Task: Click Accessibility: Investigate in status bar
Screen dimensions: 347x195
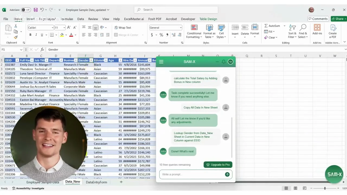Action: click(x=28, y=188)
